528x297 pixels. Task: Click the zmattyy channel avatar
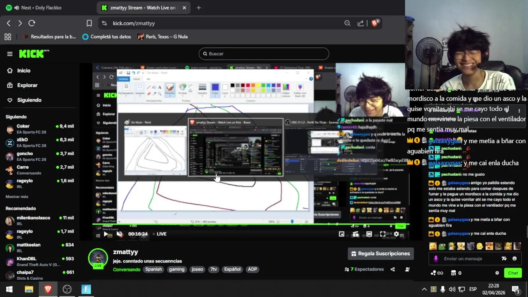point(98,258)
